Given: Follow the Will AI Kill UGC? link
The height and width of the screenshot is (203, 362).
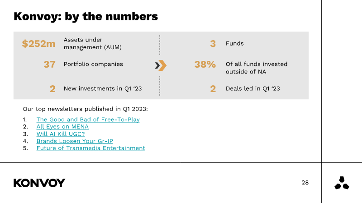Looking at the screenshot, I should 61,134.
